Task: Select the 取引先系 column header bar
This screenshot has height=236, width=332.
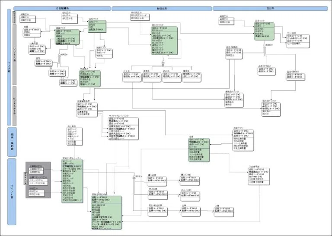Action: (162, 9)
